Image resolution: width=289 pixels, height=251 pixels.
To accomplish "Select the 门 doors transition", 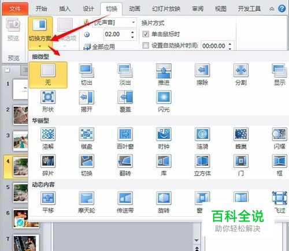I will tap(241, 166).
